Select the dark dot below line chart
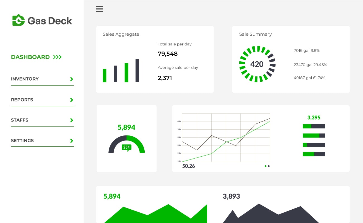This screenshot has height=223, width=363. [x=269, y=166]
